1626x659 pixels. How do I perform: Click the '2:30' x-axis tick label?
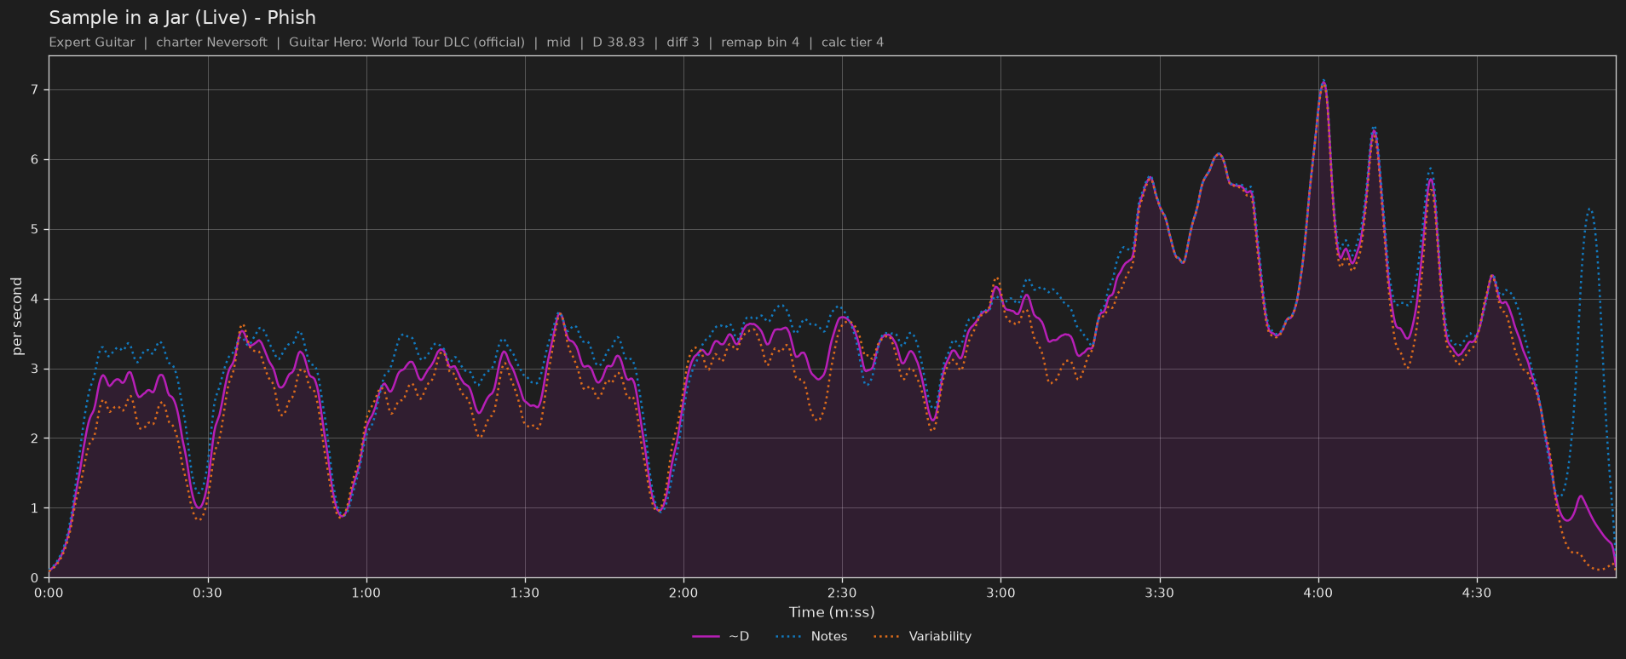(842, 593)
